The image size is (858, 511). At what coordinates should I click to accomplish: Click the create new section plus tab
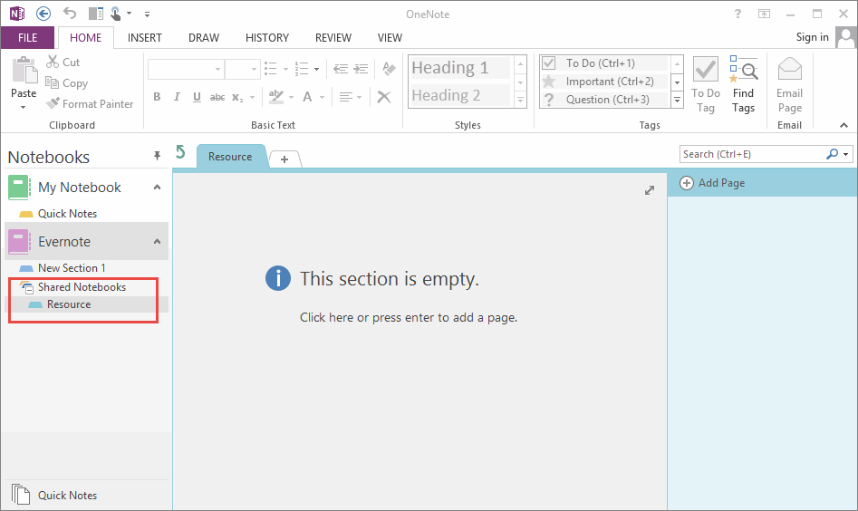pos(284,159)
